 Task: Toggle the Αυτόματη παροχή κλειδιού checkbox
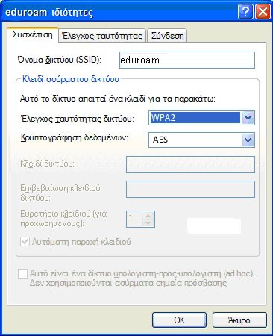coord(25,242)
